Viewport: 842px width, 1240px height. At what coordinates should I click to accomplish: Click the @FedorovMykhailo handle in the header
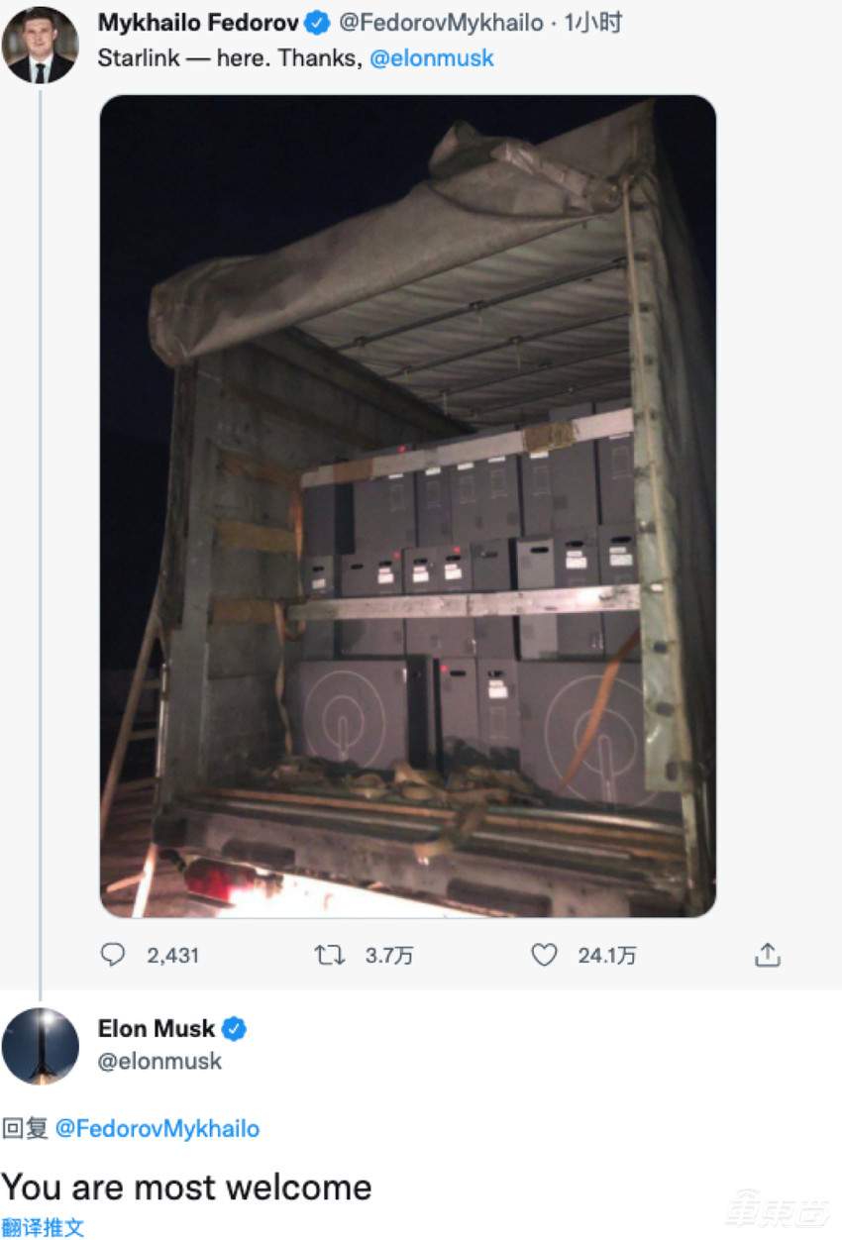[441, 23]
